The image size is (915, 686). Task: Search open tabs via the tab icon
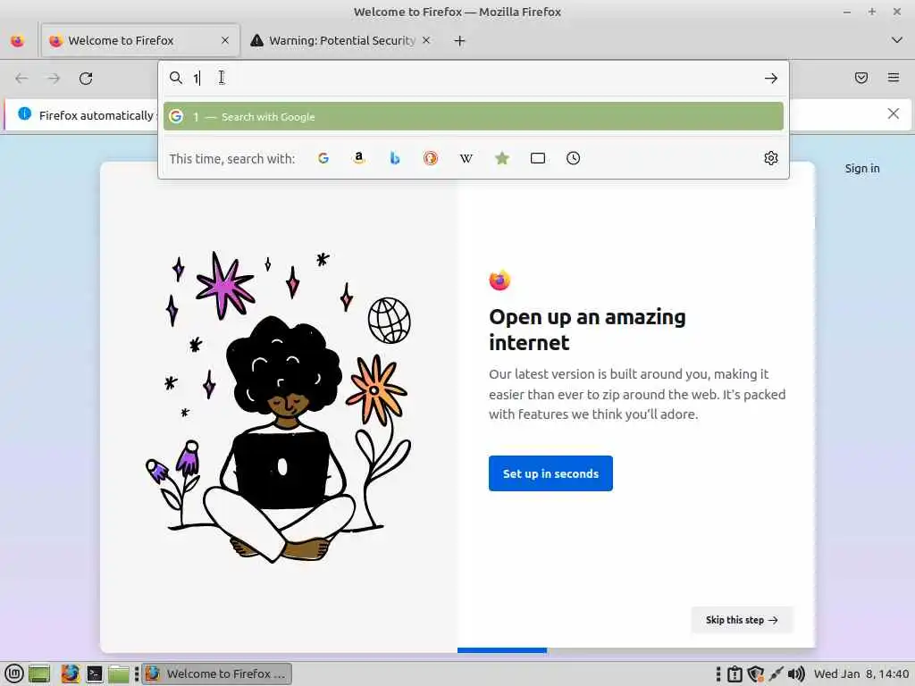[538, 158]
